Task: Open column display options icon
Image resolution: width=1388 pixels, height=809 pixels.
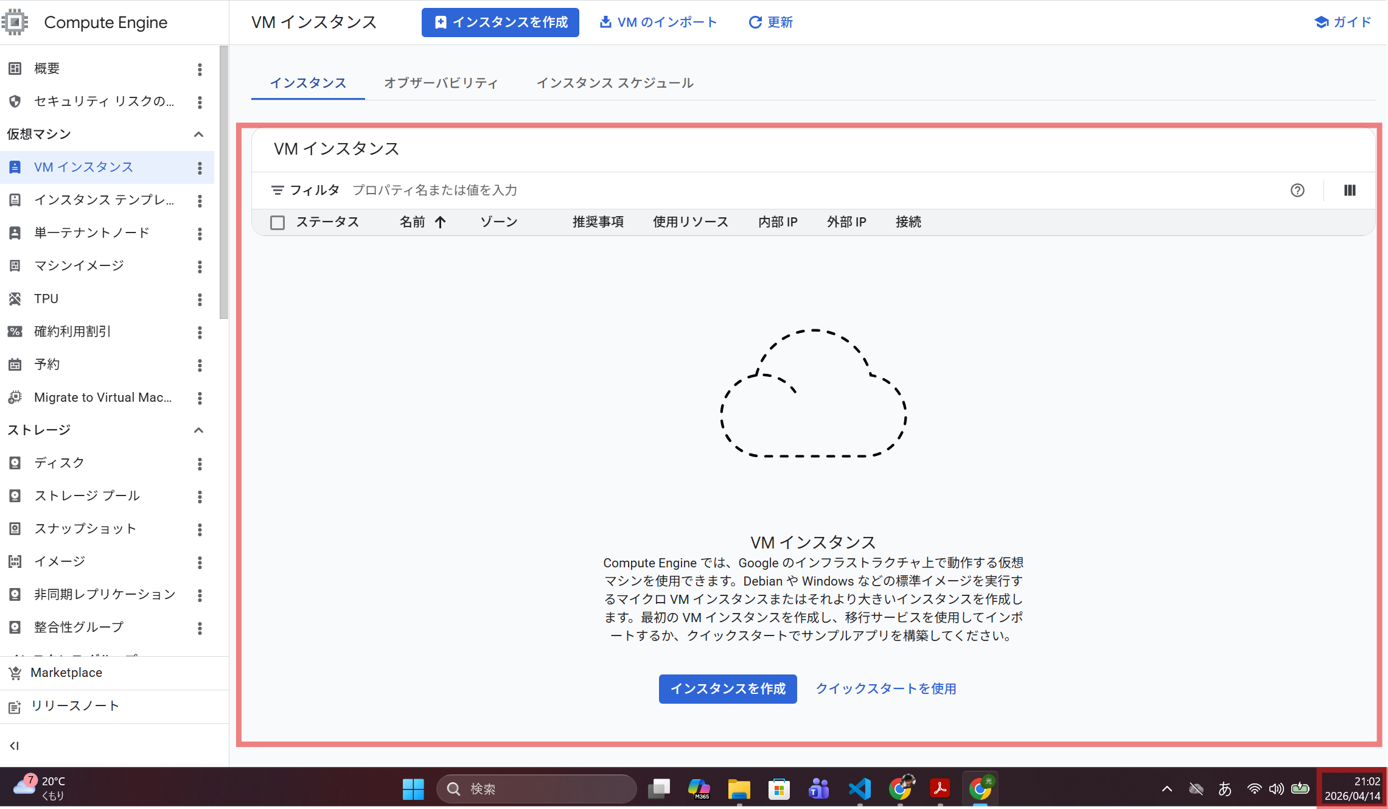Action: pos(1350,190)
